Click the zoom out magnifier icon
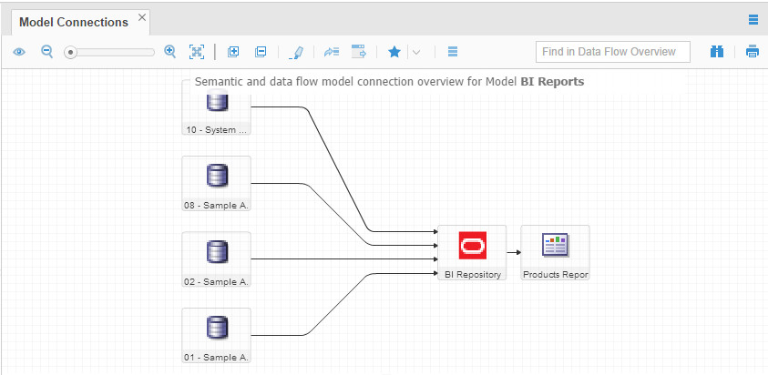This screenshot has height=375, width=768. pyautogui.click(x=46, y=51)
